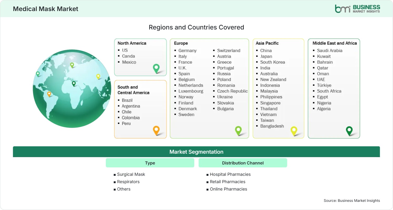Select the orange pin over South America on globe
393x210 pixels.
(x=49, y=94)
